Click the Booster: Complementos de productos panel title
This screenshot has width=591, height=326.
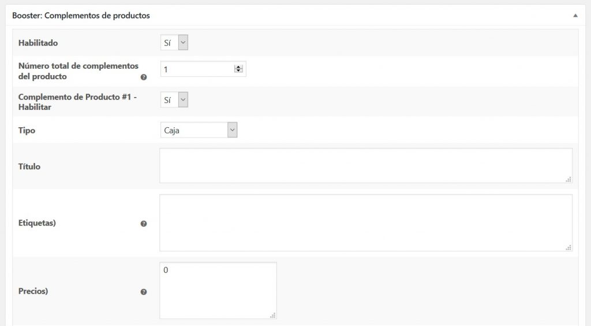tap(81, 16)
